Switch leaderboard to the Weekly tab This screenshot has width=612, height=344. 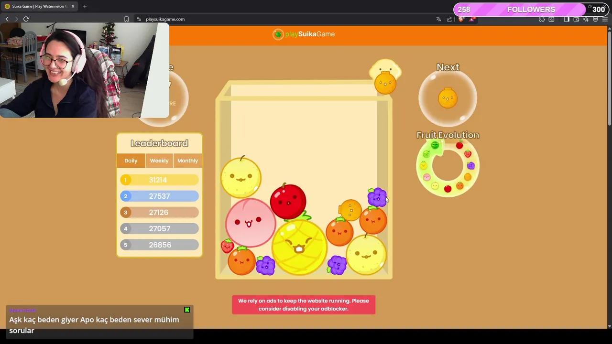tap(159, 161)
